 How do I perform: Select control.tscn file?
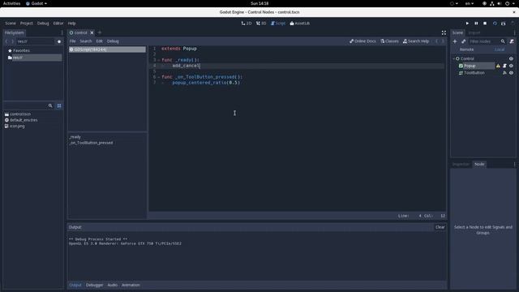pyautogui.click(x=18, y=114)
